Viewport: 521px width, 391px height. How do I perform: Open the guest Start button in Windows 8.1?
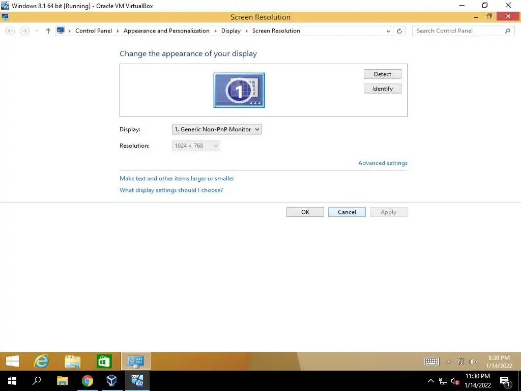13,361
